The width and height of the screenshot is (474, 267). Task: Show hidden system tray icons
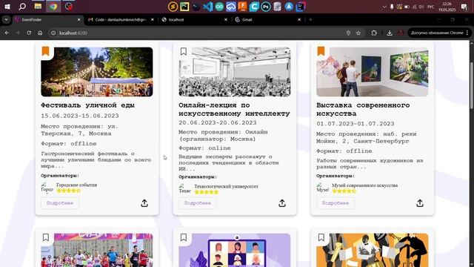click(x=384, y=7)
